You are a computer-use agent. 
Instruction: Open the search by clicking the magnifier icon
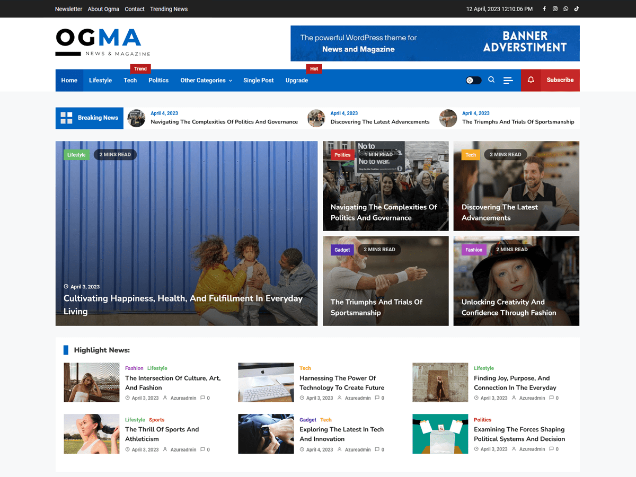(x=491, y=79)
